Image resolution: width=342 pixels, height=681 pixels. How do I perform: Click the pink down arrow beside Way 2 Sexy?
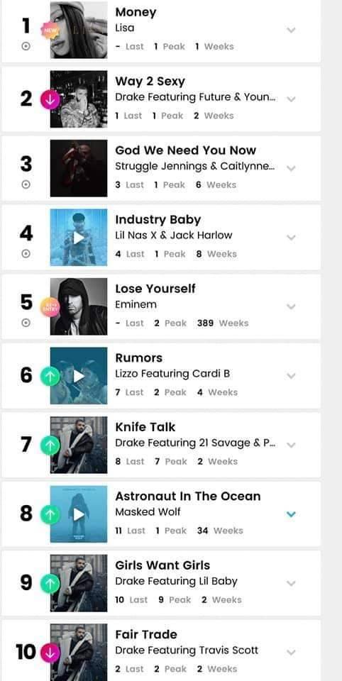(x=50, y=99)
